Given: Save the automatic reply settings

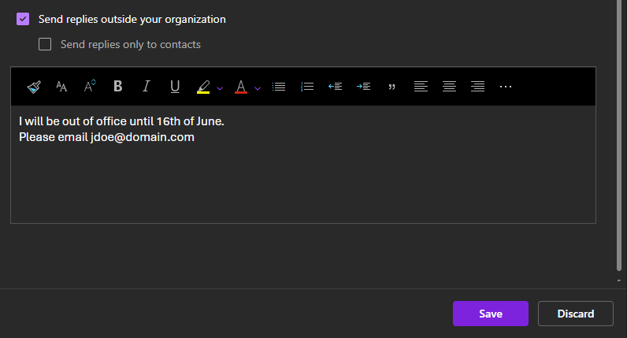Looking at the screenshot, I should (490, 314).
